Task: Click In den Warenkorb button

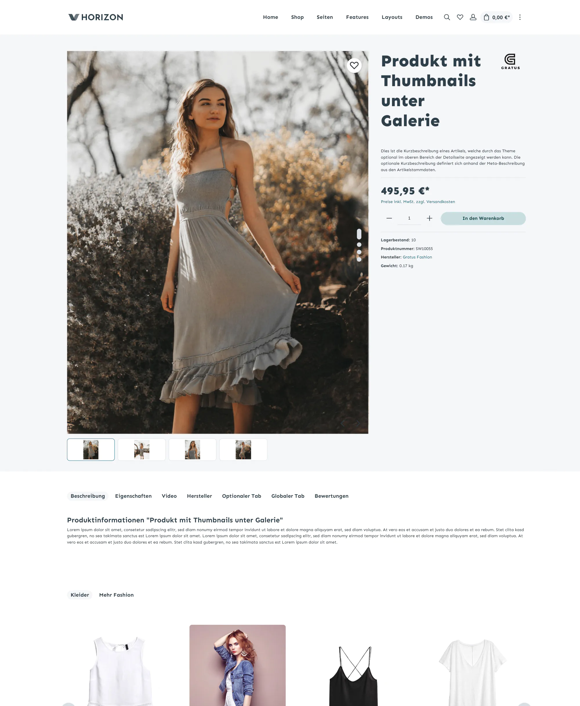Action: point(483,218)
